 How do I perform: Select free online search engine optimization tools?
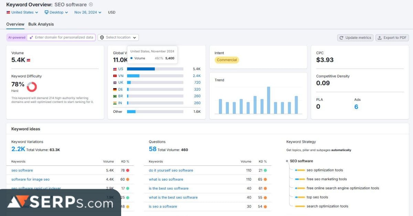click(x=343, y=188)
